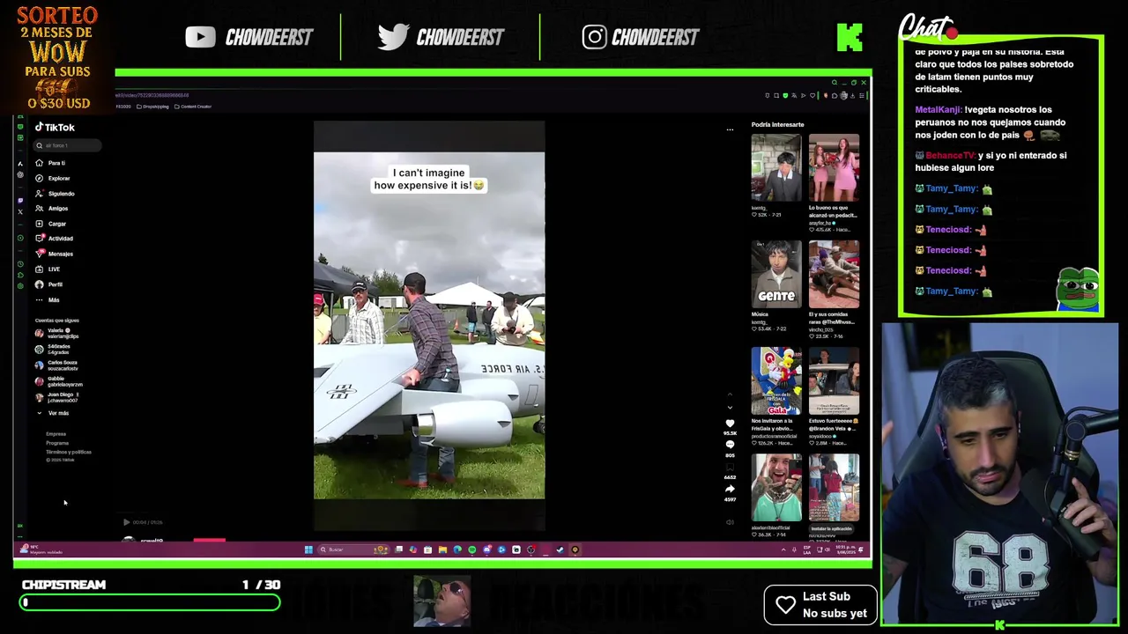Save the video with the bookmark icon
The width and height of the screenshot is (1128, 634).
coord(730,467)
